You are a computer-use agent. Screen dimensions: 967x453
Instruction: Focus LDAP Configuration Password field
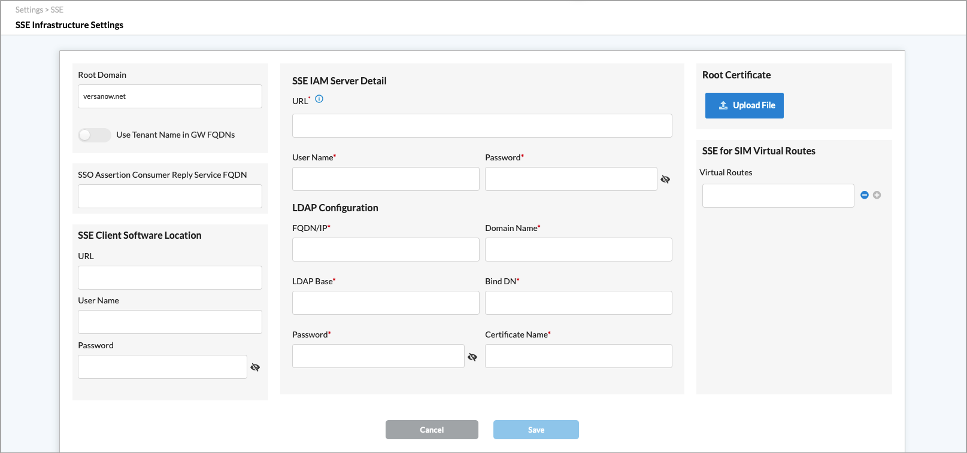pos(378,356)
